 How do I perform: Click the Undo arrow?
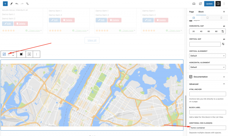click(x=17, y=4)
